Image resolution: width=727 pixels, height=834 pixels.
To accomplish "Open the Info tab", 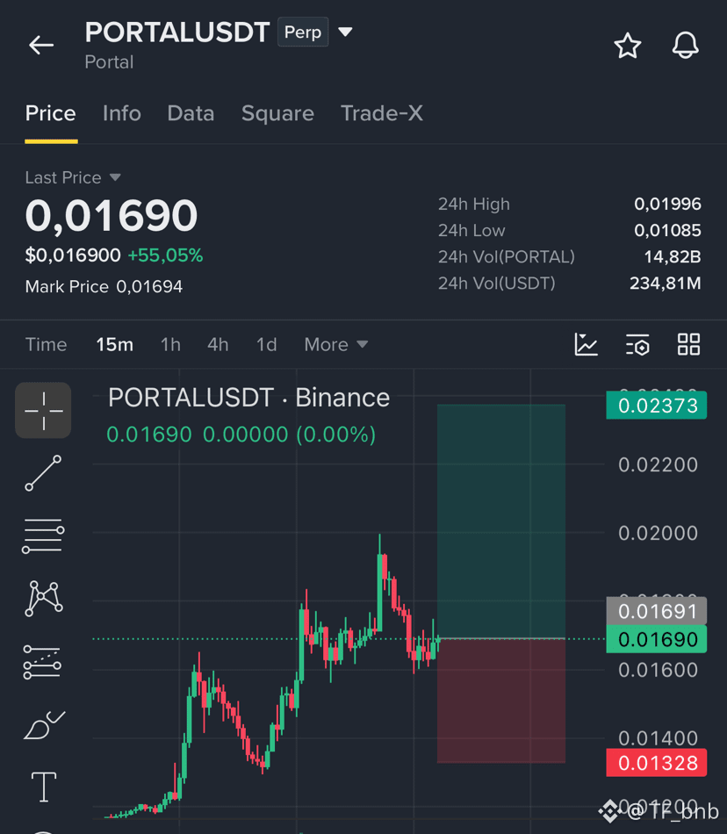I will coord(122,113).
